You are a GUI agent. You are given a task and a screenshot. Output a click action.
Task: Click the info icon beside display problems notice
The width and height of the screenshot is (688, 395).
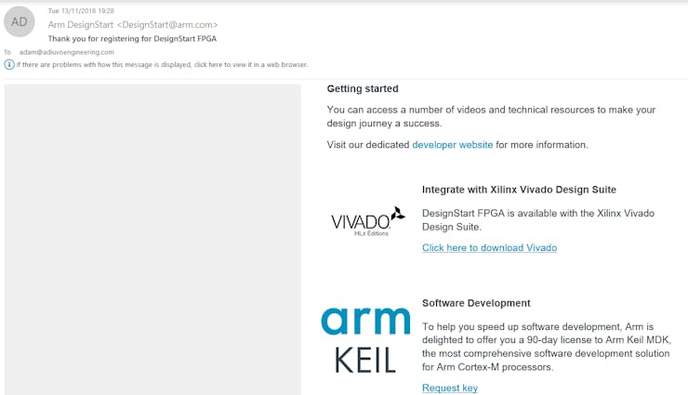[9, 65]
